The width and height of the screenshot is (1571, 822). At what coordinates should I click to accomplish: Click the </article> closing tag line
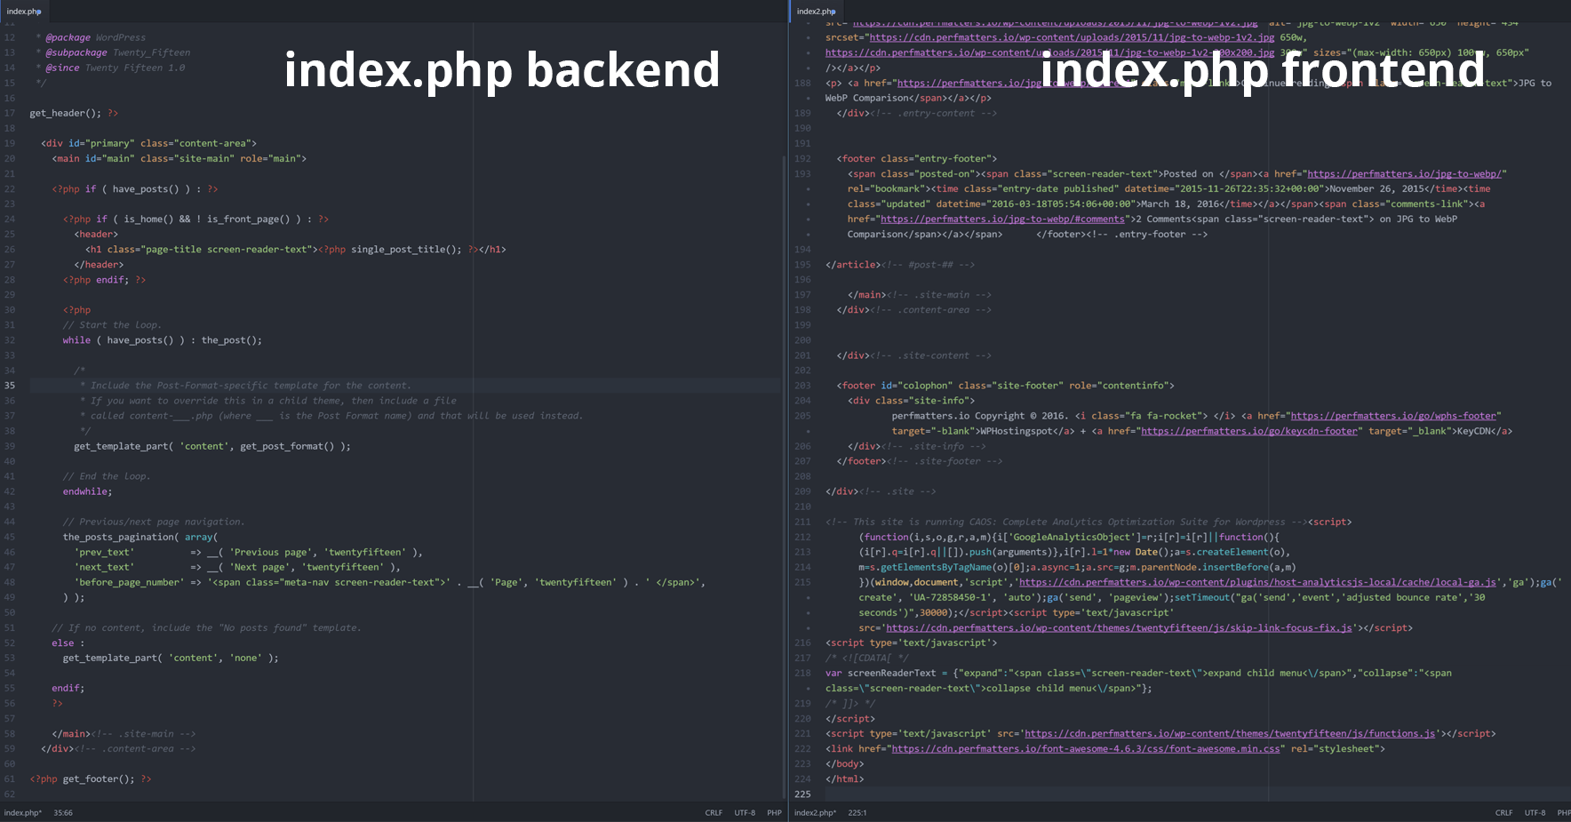pyautogui.click(x=900, y=265)
